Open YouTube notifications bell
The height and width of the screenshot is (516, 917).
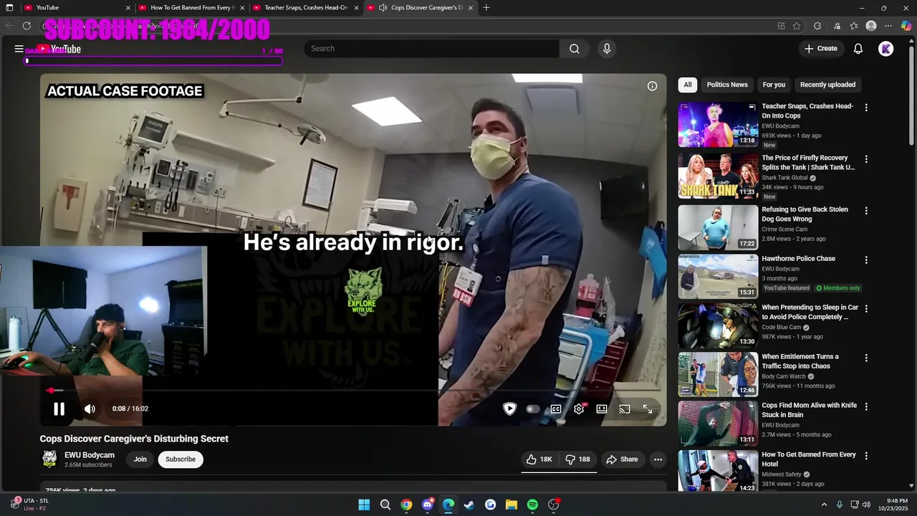[x=858, y=49]
